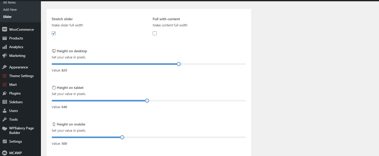Screen dimensions: 379x156
Task: Click the Theme Settings red icon
Action: [4, 76]
